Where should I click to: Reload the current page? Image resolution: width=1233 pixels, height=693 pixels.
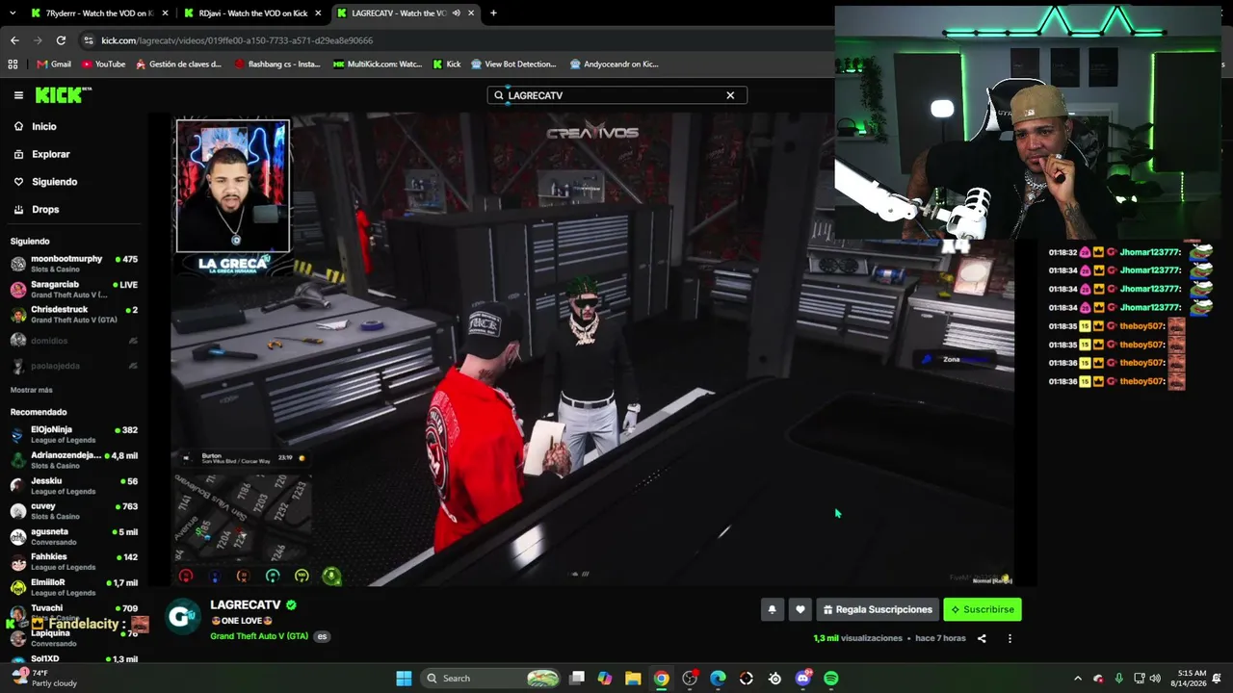coord(61,40)
